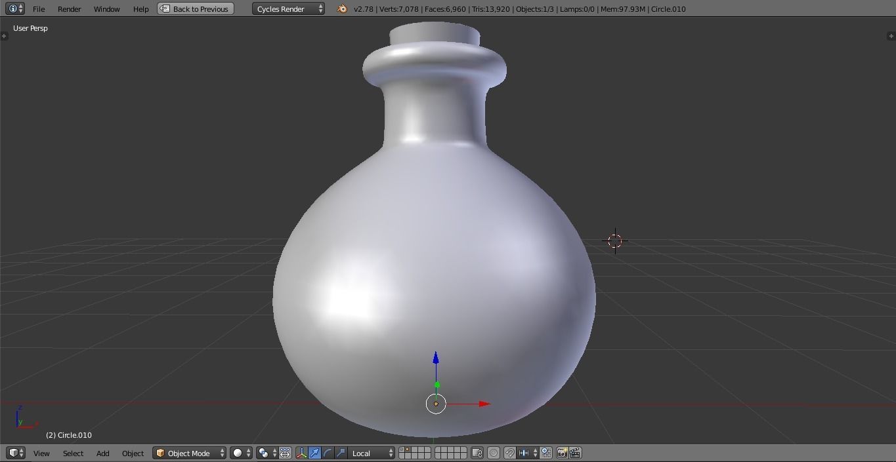Image resolution: width=896 pixels, height=462 pixels.
Task: Open the Object Mode dropdown
Action: click(x=190, y=453)
